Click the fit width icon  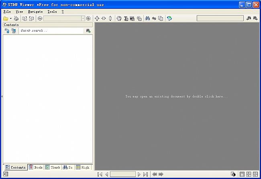(x=104, y=18)
